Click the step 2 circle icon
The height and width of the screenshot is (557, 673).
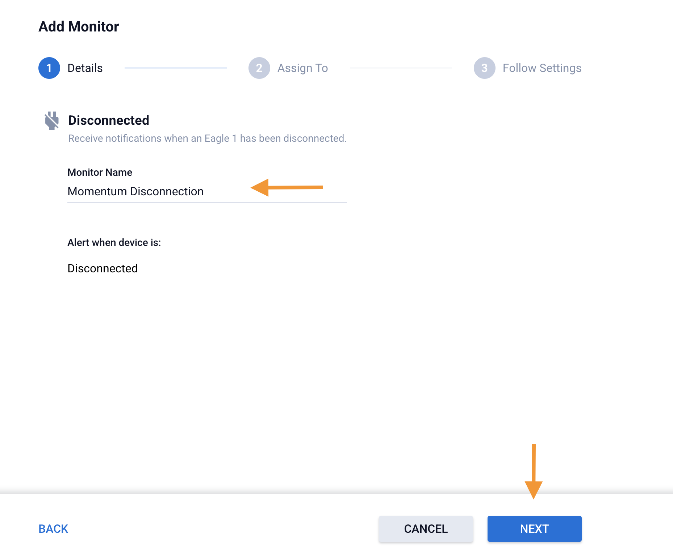click(259, 68)
